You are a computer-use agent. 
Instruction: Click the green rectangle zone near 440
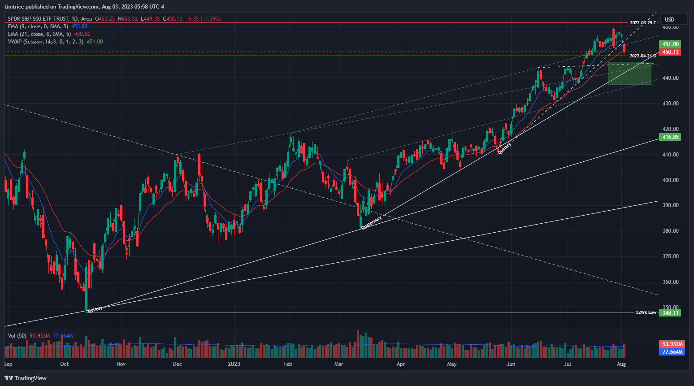point(629,74)
